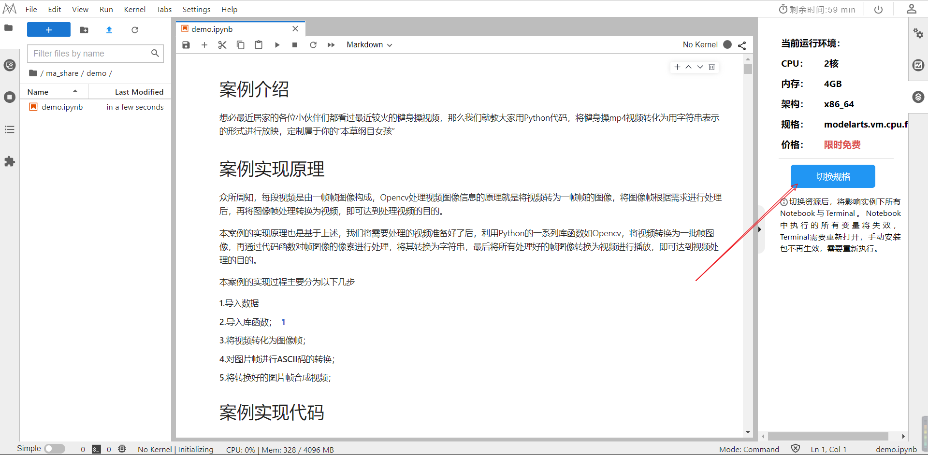Image resolution: width=928 pixels, height=455 pixels.
Task: Insert a cell below using toolbar plus
Action: (x=204, y=45)
